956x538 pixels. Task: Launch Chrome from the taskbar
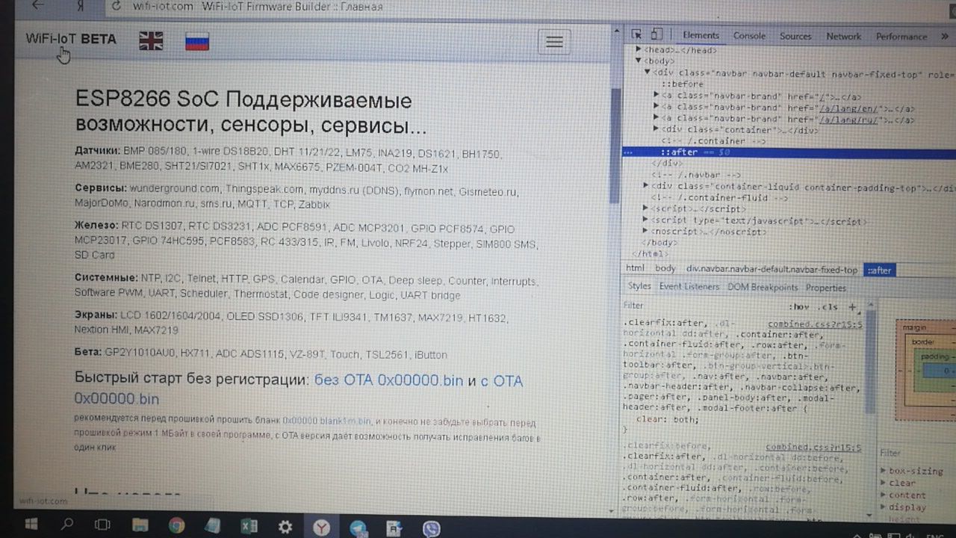pyautogui.click(x=176, y=525)
